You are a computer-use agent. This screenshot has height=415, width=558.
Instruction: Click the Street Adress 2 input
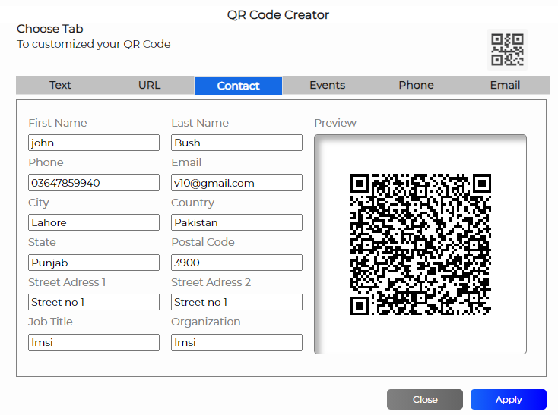(236, 302)
